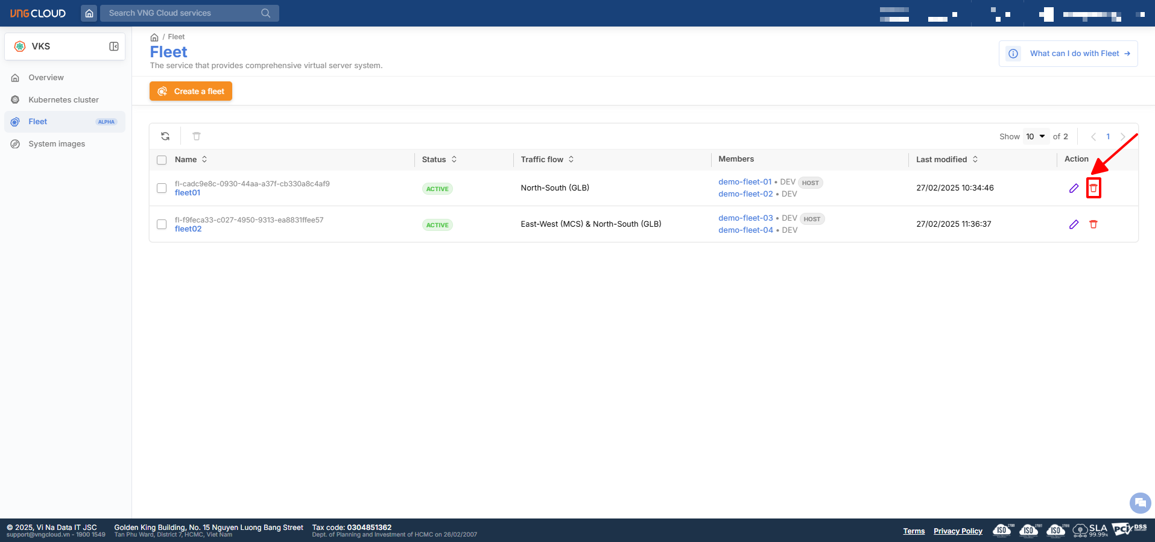
Task: Select the fleet01 row checkbox
Action: (x=162, y=188)
